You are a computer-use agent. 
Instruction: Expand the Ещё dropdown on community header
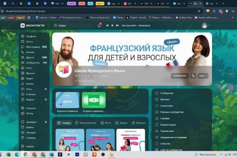tap(203, 76)
